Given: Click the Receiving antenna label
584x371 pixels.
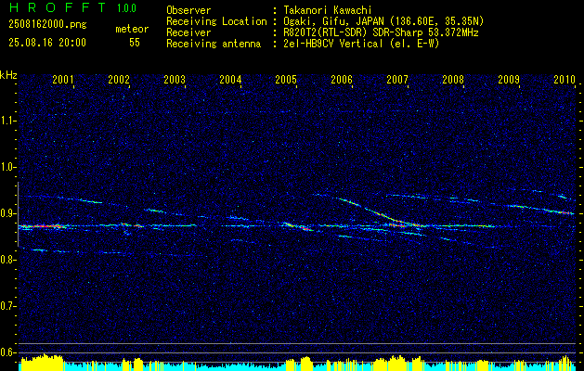Looking at the screenshot, I should tap(214, 44).
